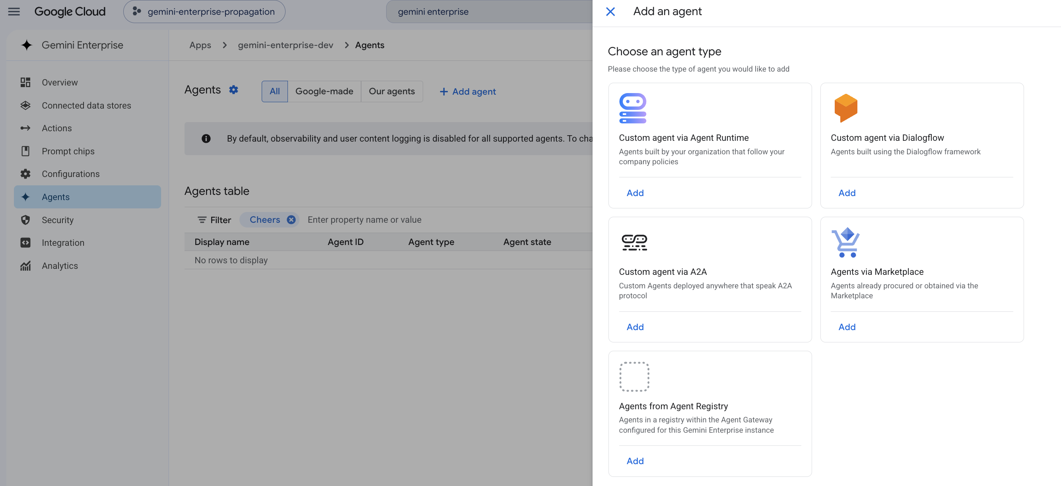The image size is (1061, 486).
Task: Click the Custom agent via Agent Runtime title
Action: coord(684,138)
